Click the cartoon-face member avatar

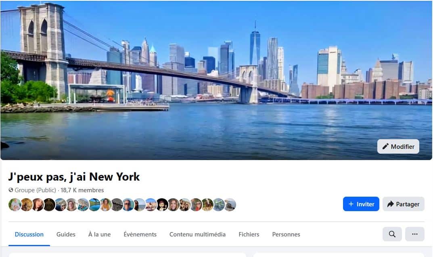pyautogui.click(x=162, y=205)
